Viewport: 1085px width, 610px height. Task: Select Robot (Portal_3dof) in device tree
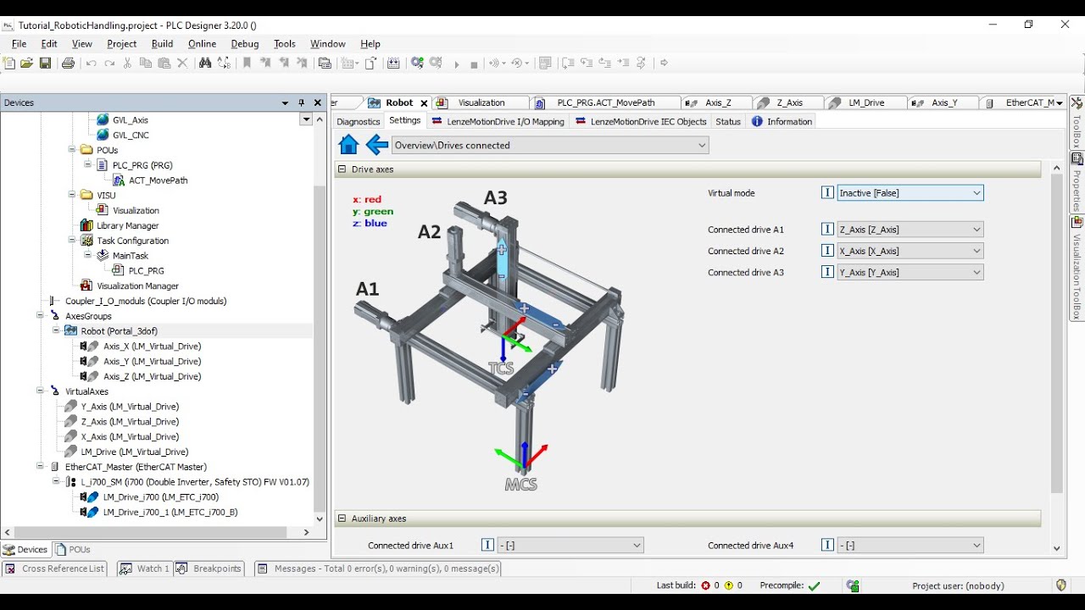[119, 331]
